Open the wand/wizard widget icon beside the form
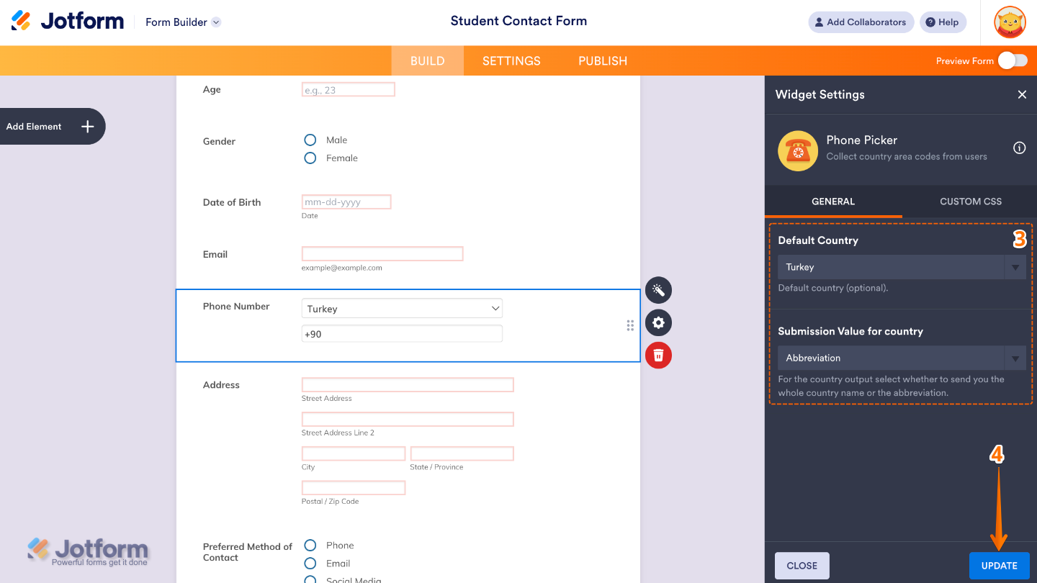The height and width of the screenshot is (583, 1037). click(658, 290)
